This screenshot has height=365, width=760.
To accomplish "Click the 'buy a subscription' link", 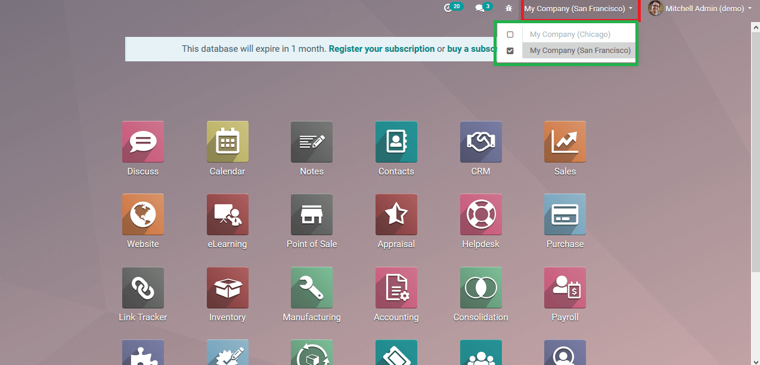I will click(471, 49).
